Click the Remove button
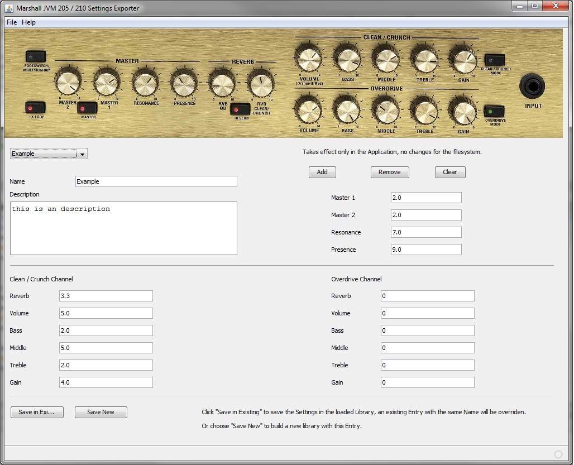The height and width of the screenshot is (465, 574). pyautogui.click(x=390, y=172)
